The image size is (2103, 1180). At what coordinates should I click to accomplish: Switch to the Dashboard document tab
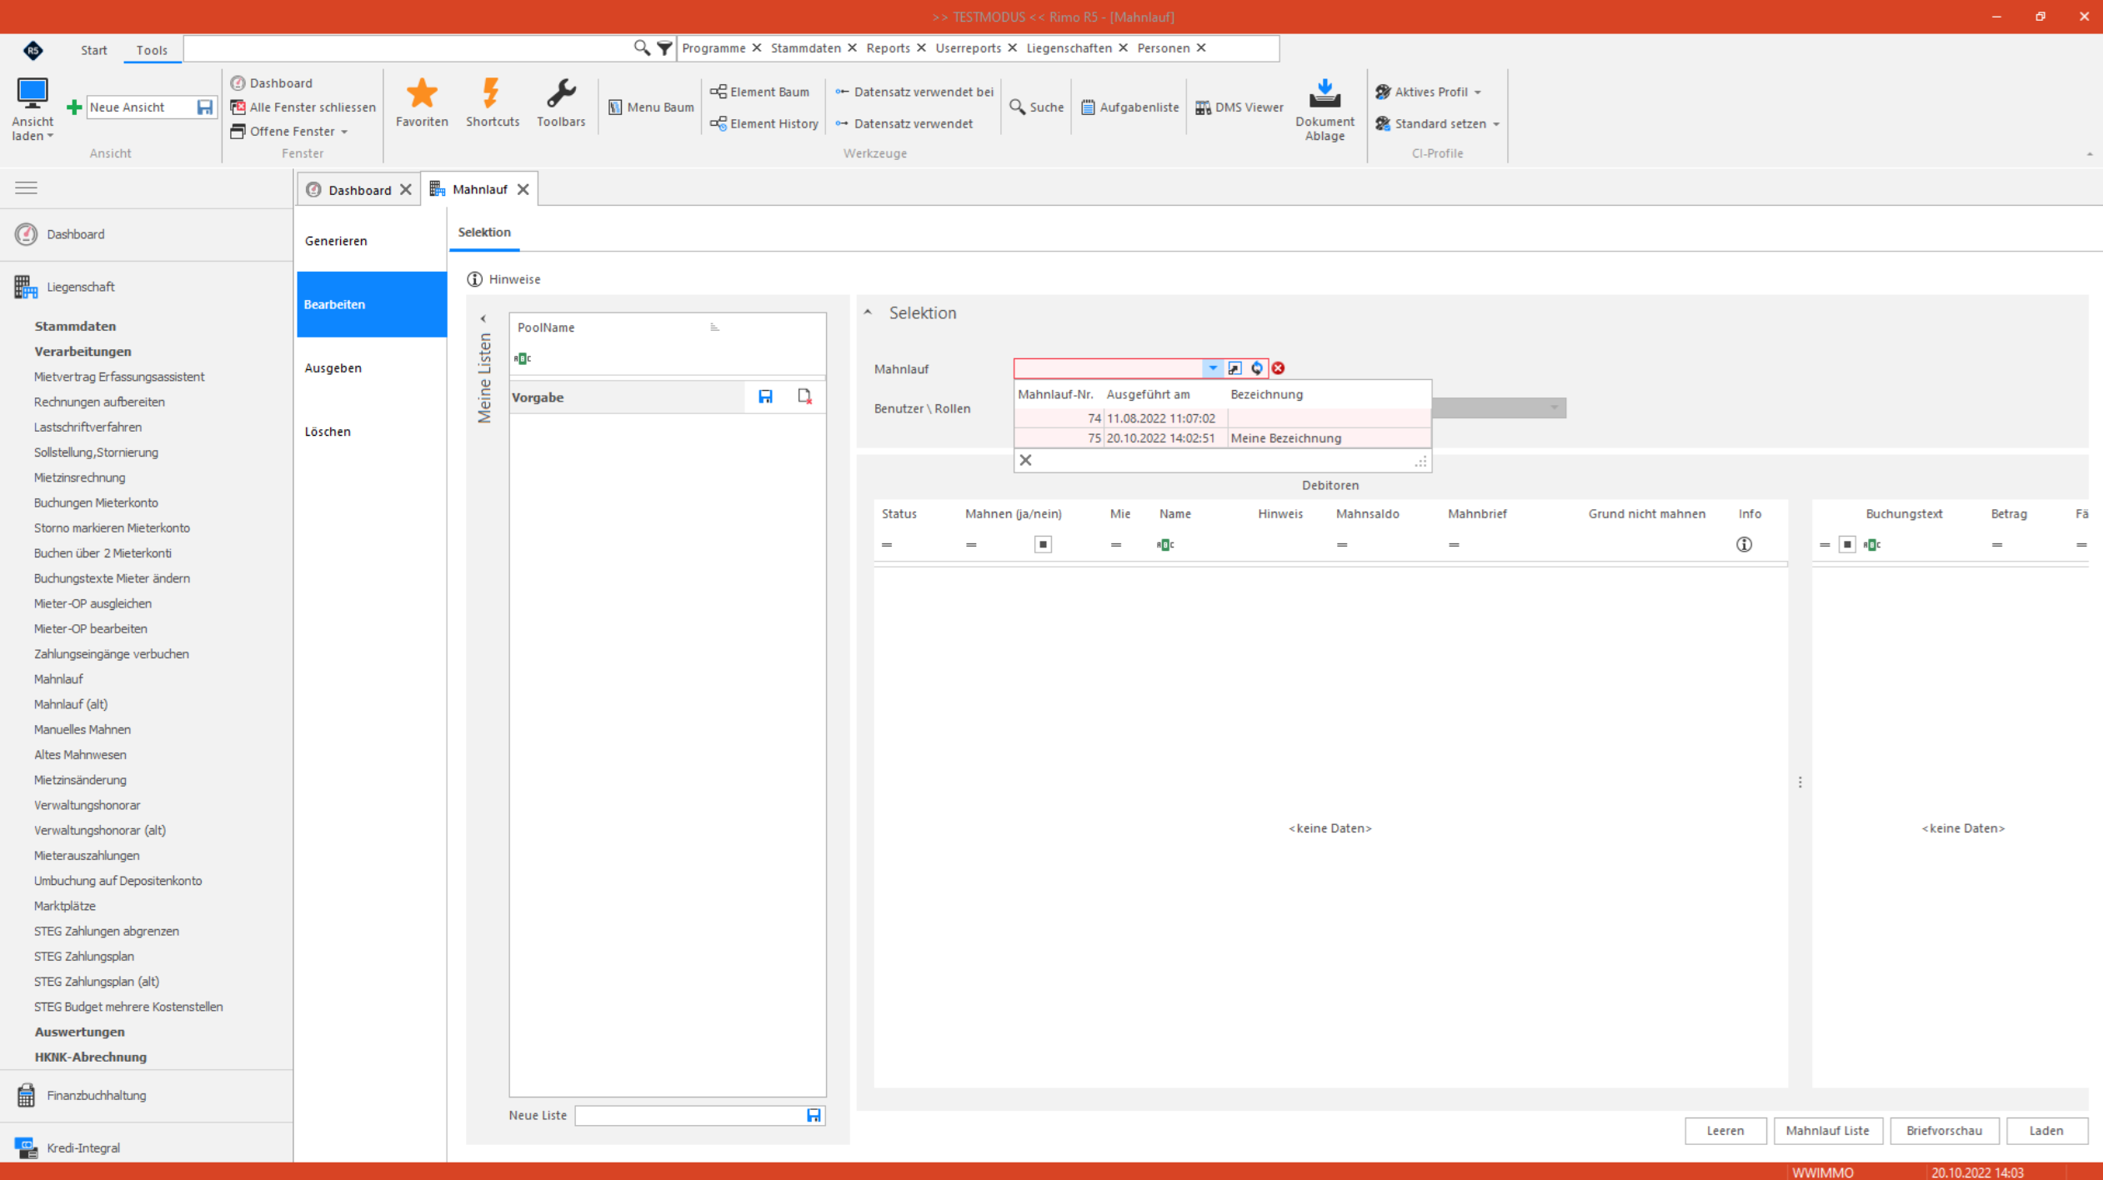pyautogui.click(x=359, y=190)
